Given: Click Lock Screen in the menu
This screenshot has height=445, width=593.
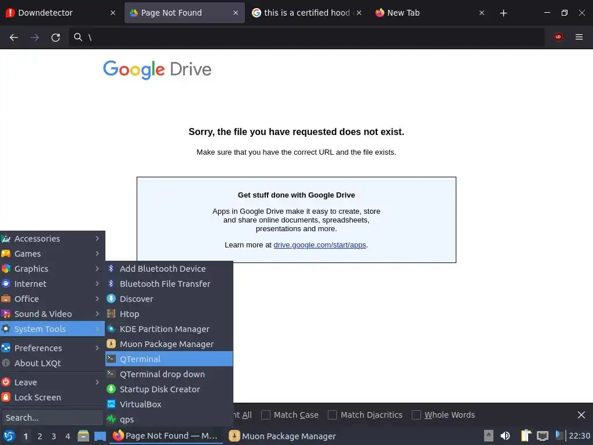Looking at the screenshot, I should 52,397.
